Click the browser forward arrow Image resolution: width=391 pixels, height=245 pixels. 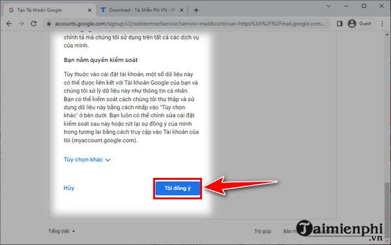pyautogui.click(x=22, y=23)
